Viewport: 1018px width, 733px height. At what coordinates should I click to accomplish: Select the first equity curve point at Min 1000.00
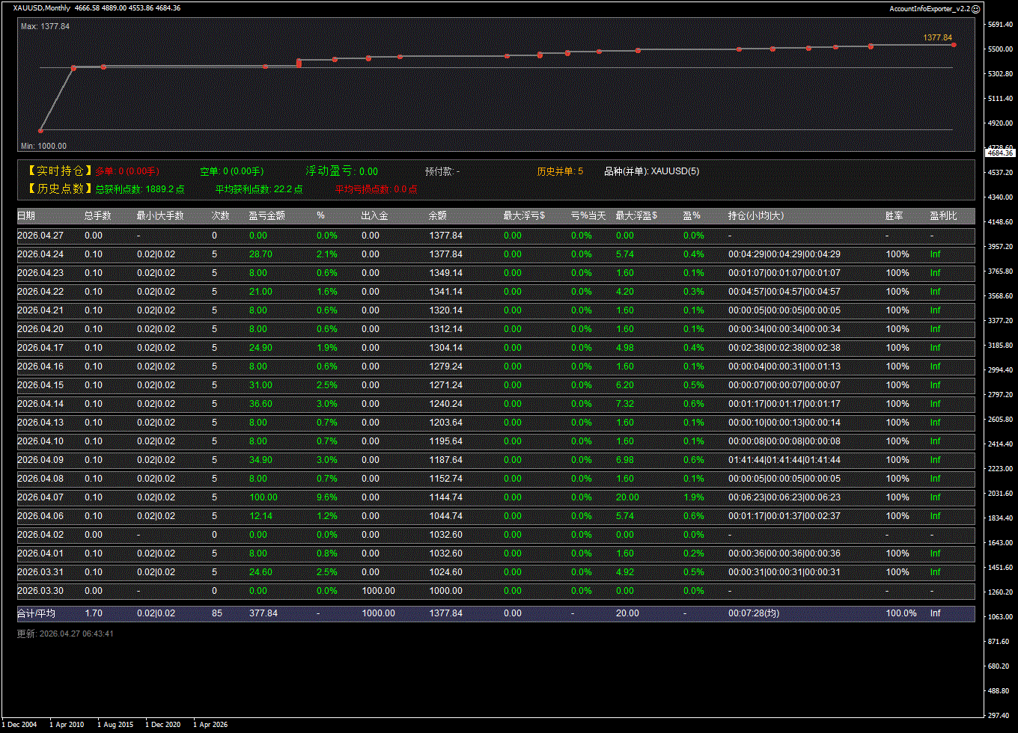click(x=40, y=131)
